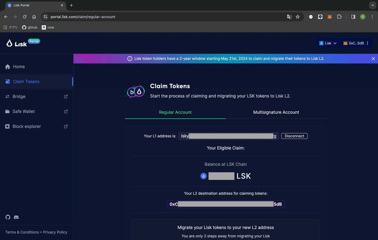Click the Lisk Portal logo
This screenshot has width=378, height=240.
point(23,43)
